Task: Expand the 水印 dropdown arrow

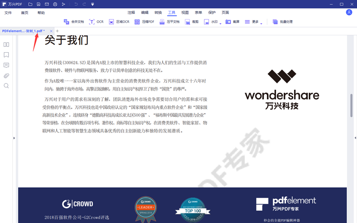Action: click(220, 24)
